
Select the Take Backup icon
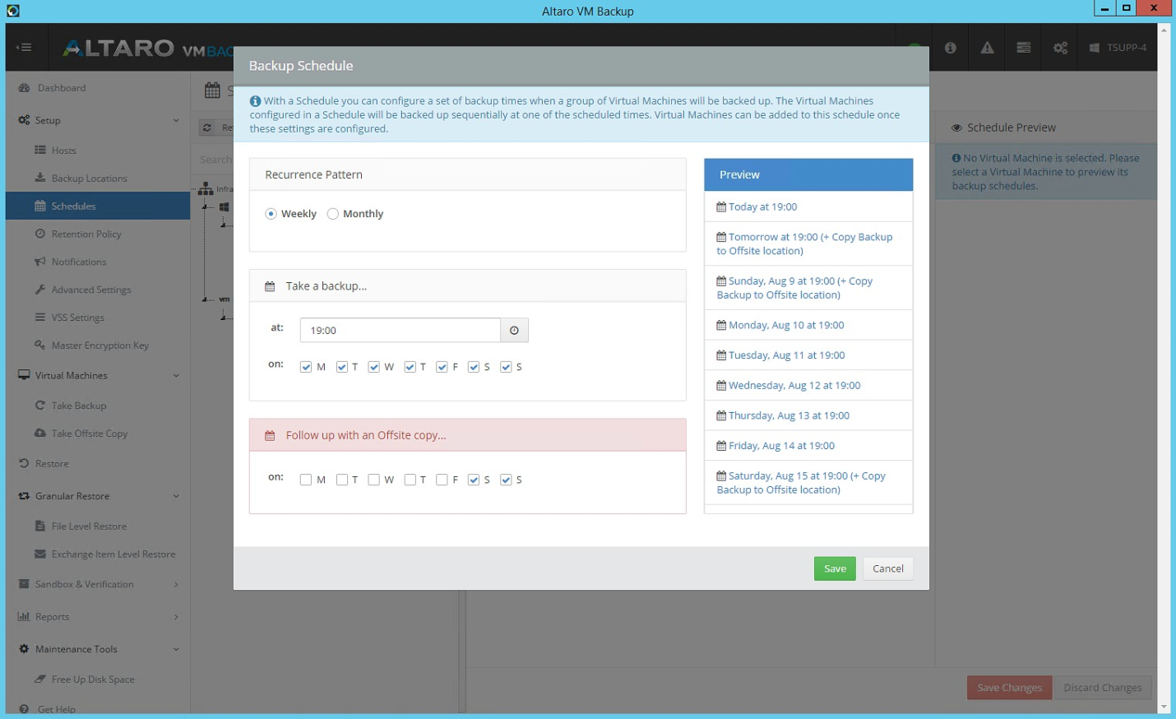pyautogui.click(x=39, y=406)
